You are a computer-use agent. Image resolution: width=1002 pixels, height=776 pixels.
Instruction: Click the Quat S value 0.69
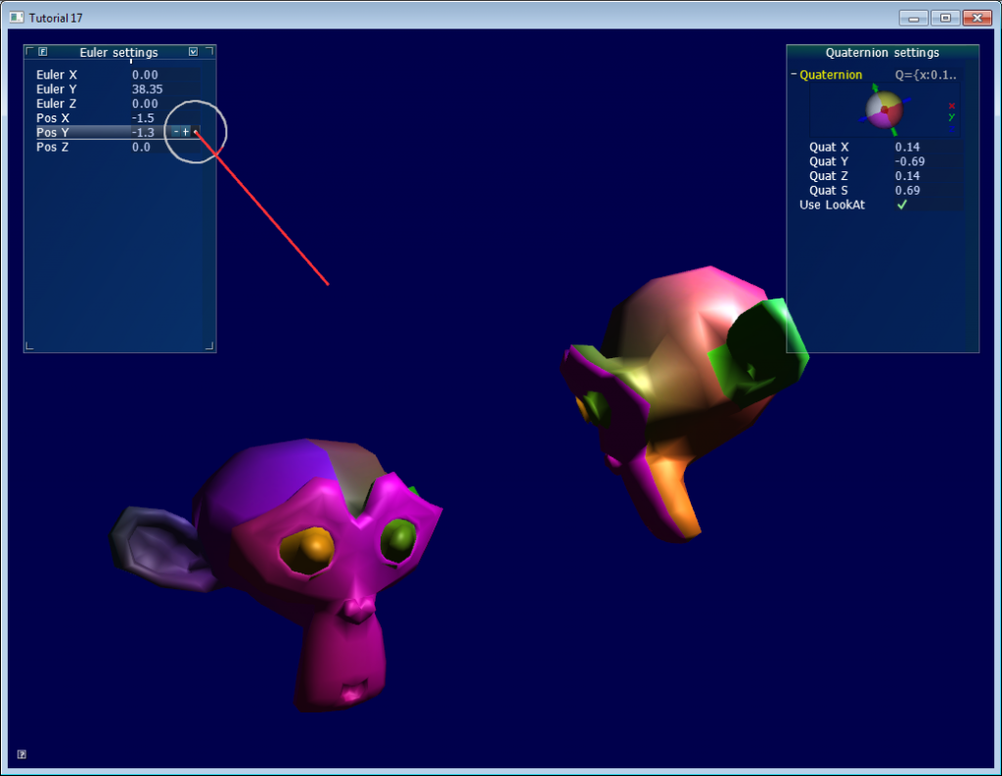click(906, 190)
